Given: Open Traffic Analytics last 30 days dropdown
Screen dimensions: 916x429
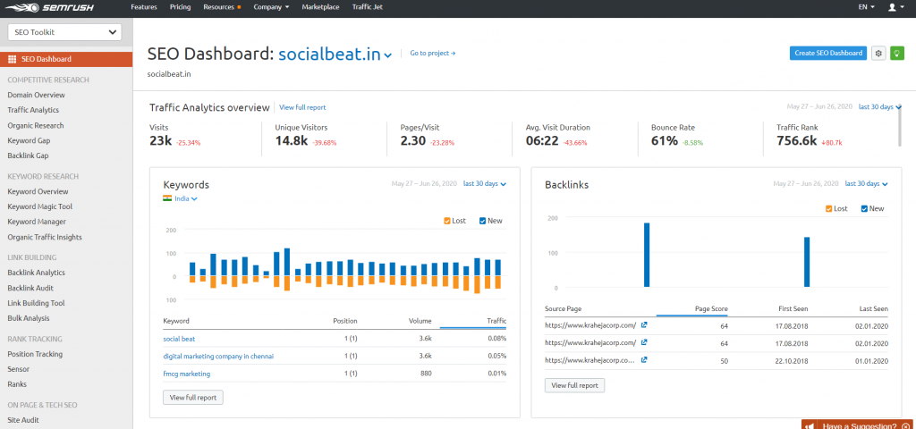Looking at the screenshot, I should pyautogui.click(x=880, y=107).
